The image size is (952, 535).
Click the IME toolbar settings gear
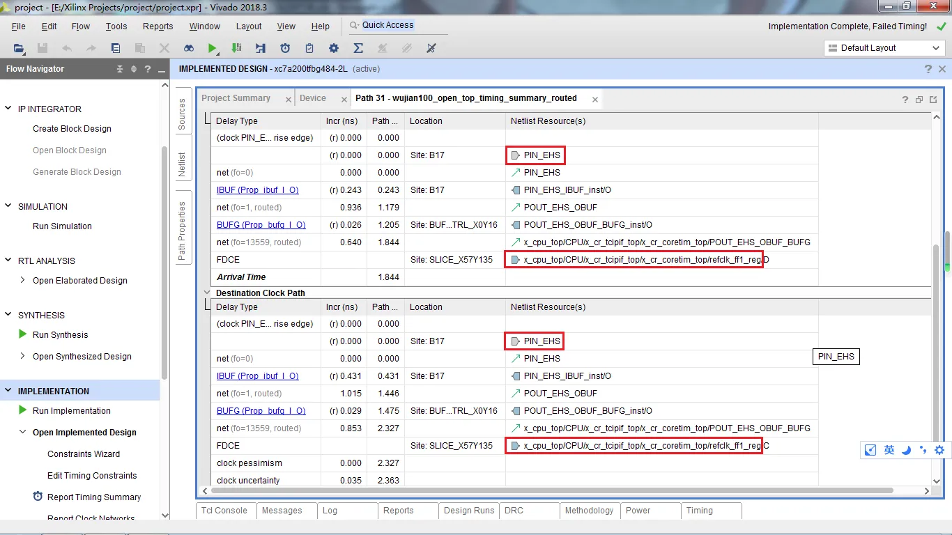point(939,450)
